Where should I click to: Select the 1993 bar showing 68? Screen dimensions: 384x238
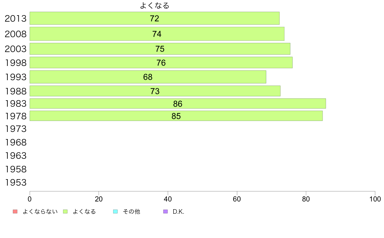coord(148,77)
